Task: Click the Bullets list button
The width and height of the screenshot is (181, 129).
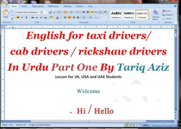Action: (x=65, y=12)
